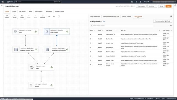Click the Undo toolbar icon
Viewport: 177px width, 100px height.
29,16
